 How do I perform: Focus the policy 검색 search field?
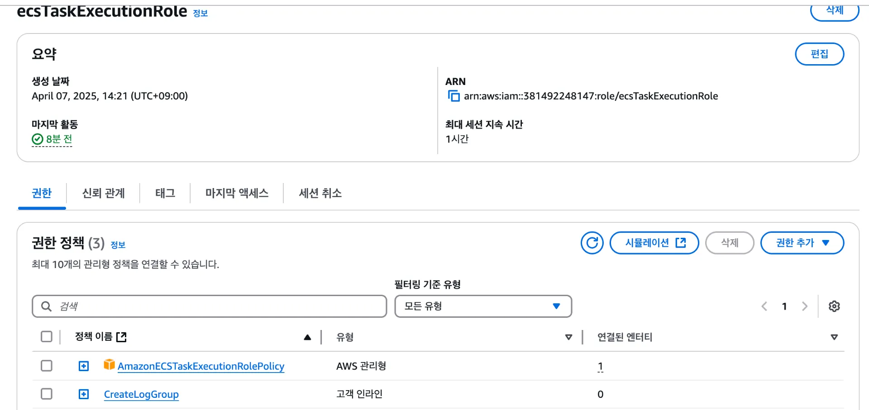point(210,306)
